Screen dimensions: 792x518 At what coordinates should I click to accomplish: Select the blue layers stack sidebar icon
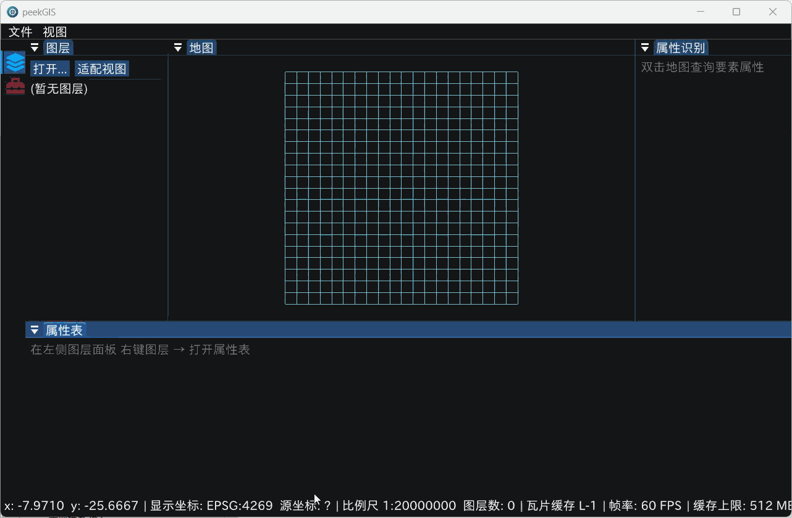(15, 62)
